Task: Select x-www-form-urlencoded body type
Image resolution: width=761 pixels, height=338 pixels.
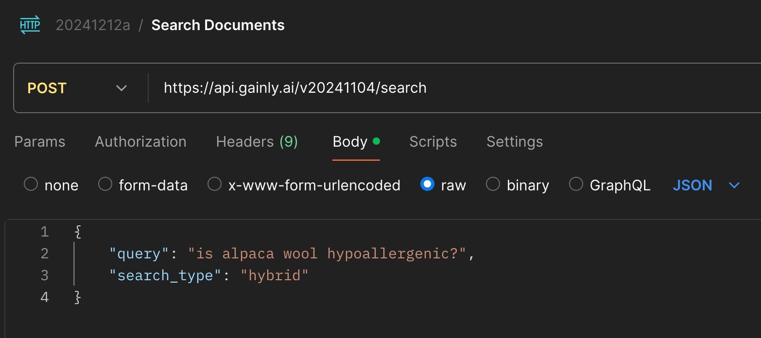Action: click(x=215, y=185)
